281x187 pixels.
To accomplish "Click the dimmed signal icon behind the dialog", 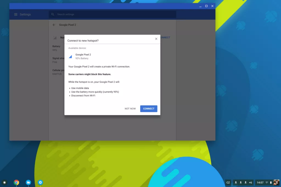I will 55,38.
